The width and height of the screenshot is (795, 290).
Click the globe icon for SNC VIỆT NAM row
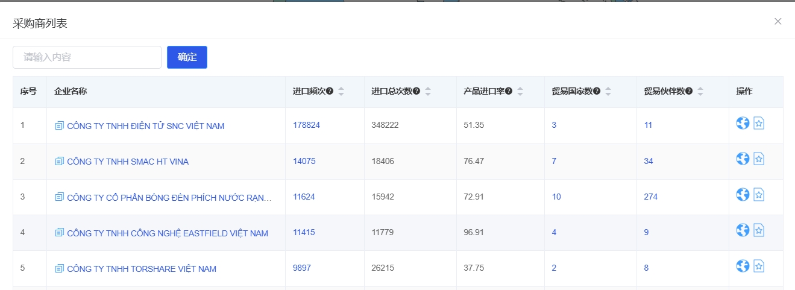click(743, 123)
